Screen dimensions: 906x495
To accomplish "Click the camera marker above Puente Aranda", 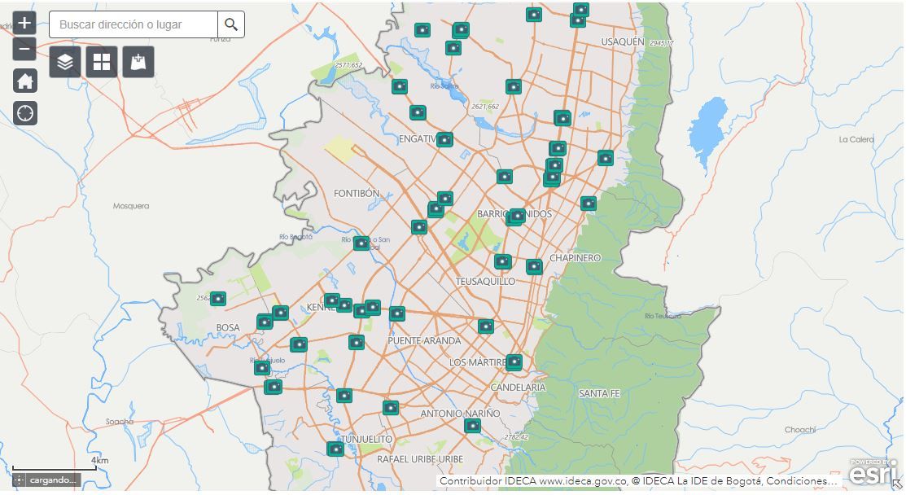I will (397, 313).
